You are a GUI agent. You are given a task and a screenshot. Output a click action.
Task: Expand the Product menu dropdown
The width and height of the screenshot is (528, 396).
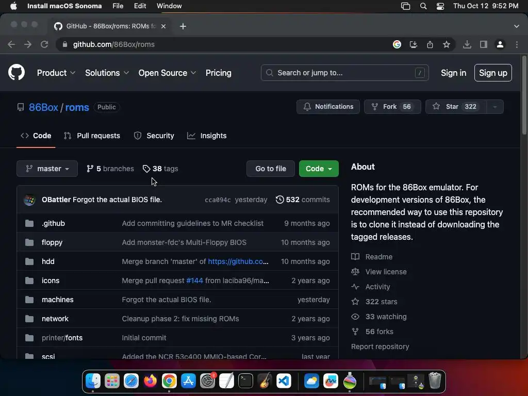click(x=56, y=73)
